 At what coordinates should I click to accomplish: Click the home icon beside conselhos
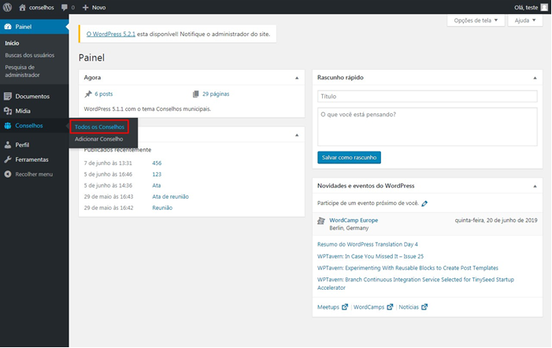(22, 7)
